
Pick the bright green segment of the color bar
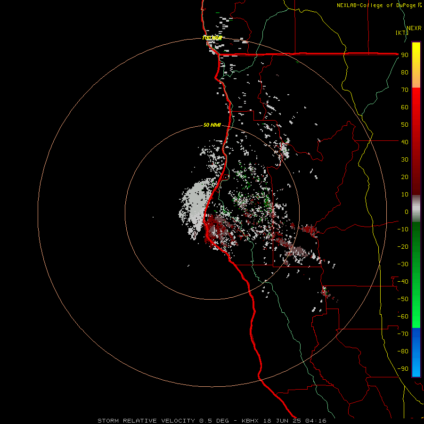click(x=416, y=311)
